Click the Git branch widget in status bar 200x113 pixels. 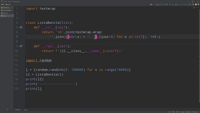(194, 112)
